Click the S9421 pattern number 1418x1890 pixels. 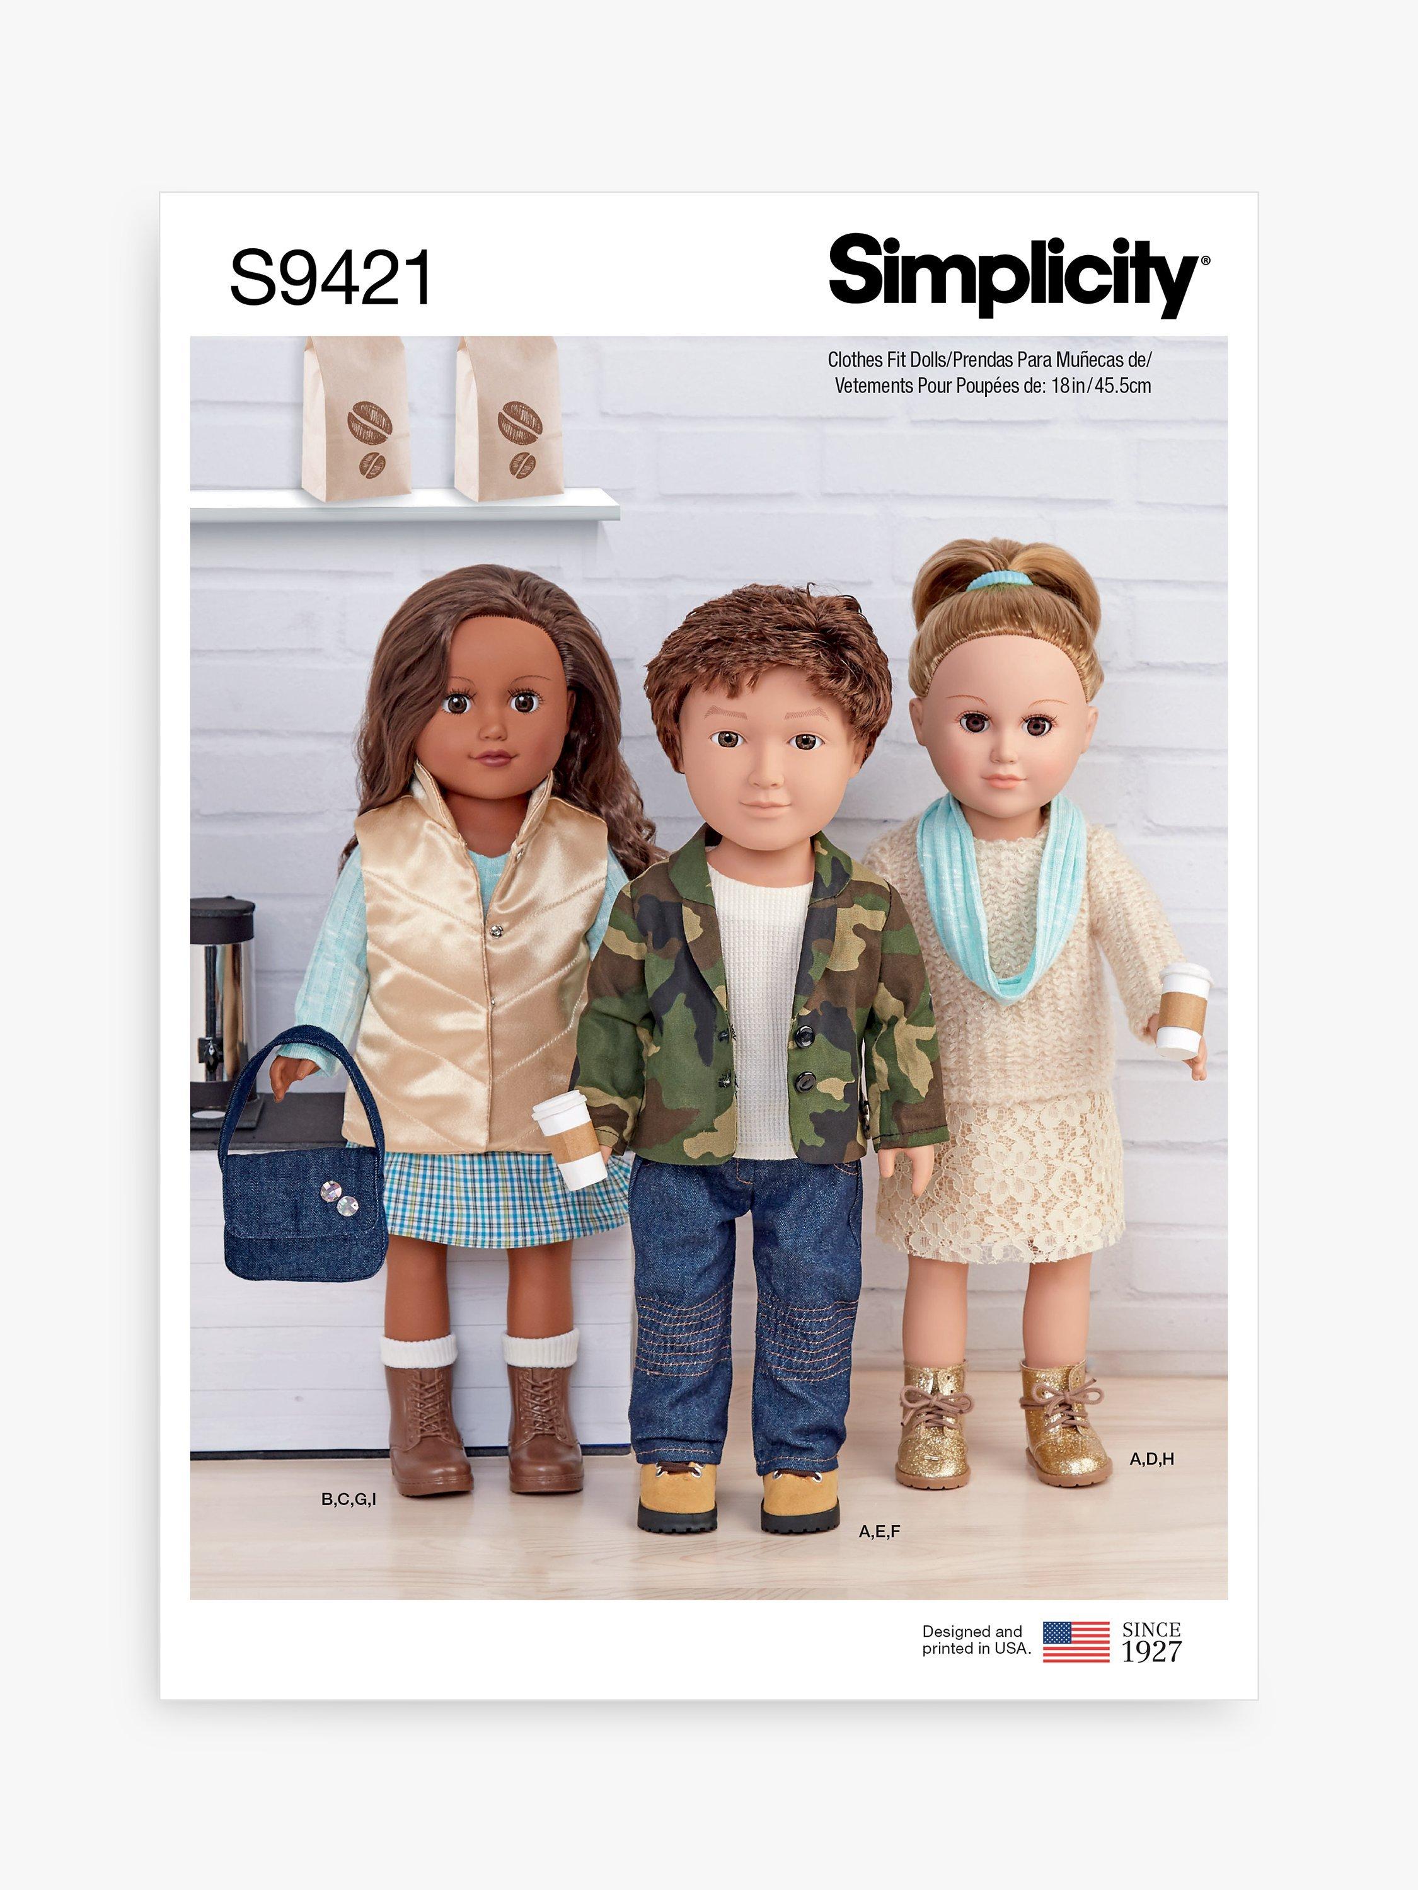point(331,278)
